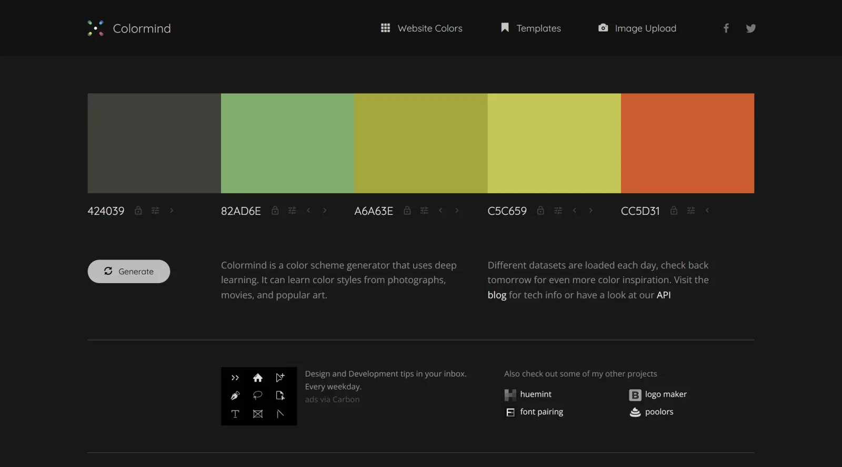Lock the 424039 color
Screen dimensions: 842x467
tap(138, 211)
